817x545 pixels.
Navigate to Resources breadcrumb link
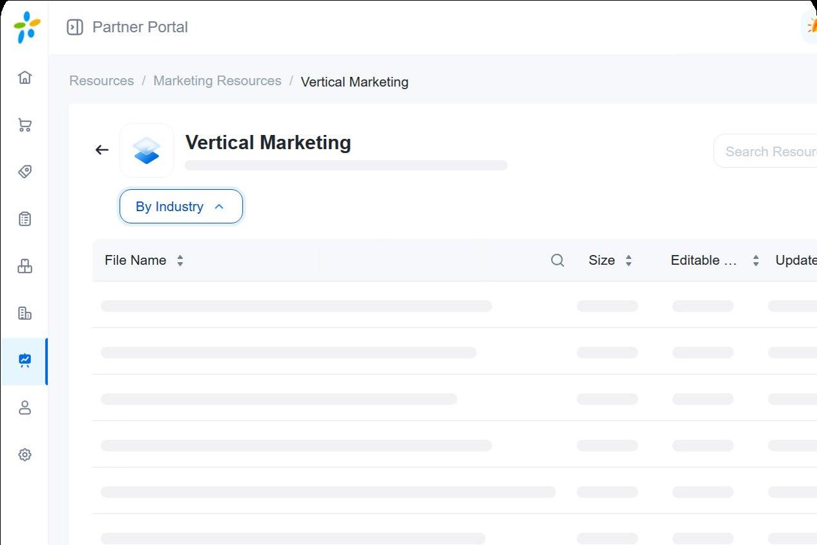click(x=101, y=81)
